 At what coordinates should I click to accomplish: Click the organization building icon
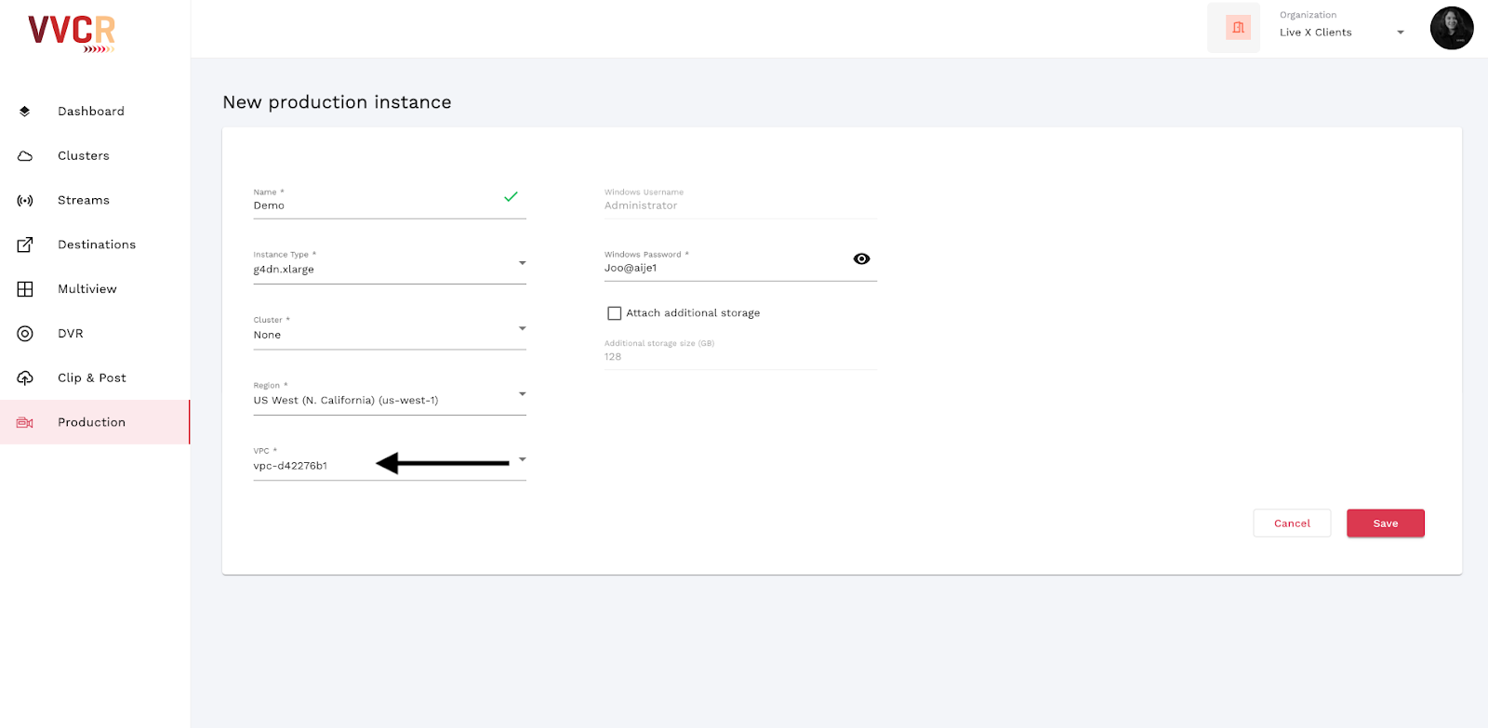coord(1238,28)
